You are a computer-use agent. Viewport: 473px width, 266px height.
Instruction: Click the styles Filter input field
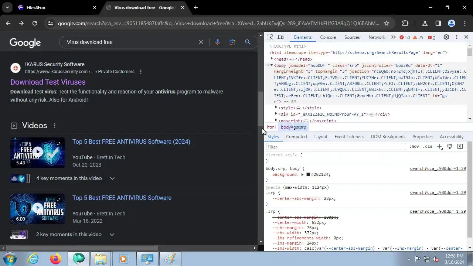(336, 147)
